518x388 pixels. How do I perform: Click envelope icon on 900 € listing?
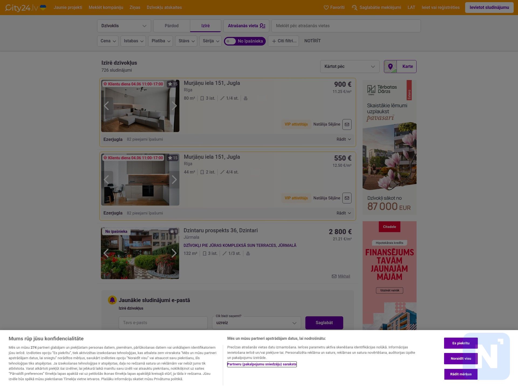347,124
